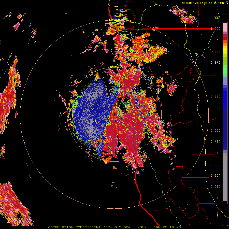
Task: Click the 100 NMI range ring label
Action: coord(114,20)
